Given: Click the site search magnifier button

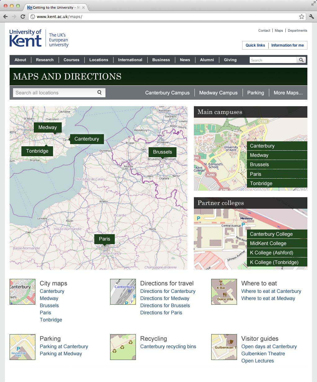Looking at the screenshot, I should (x=301, y=60).
